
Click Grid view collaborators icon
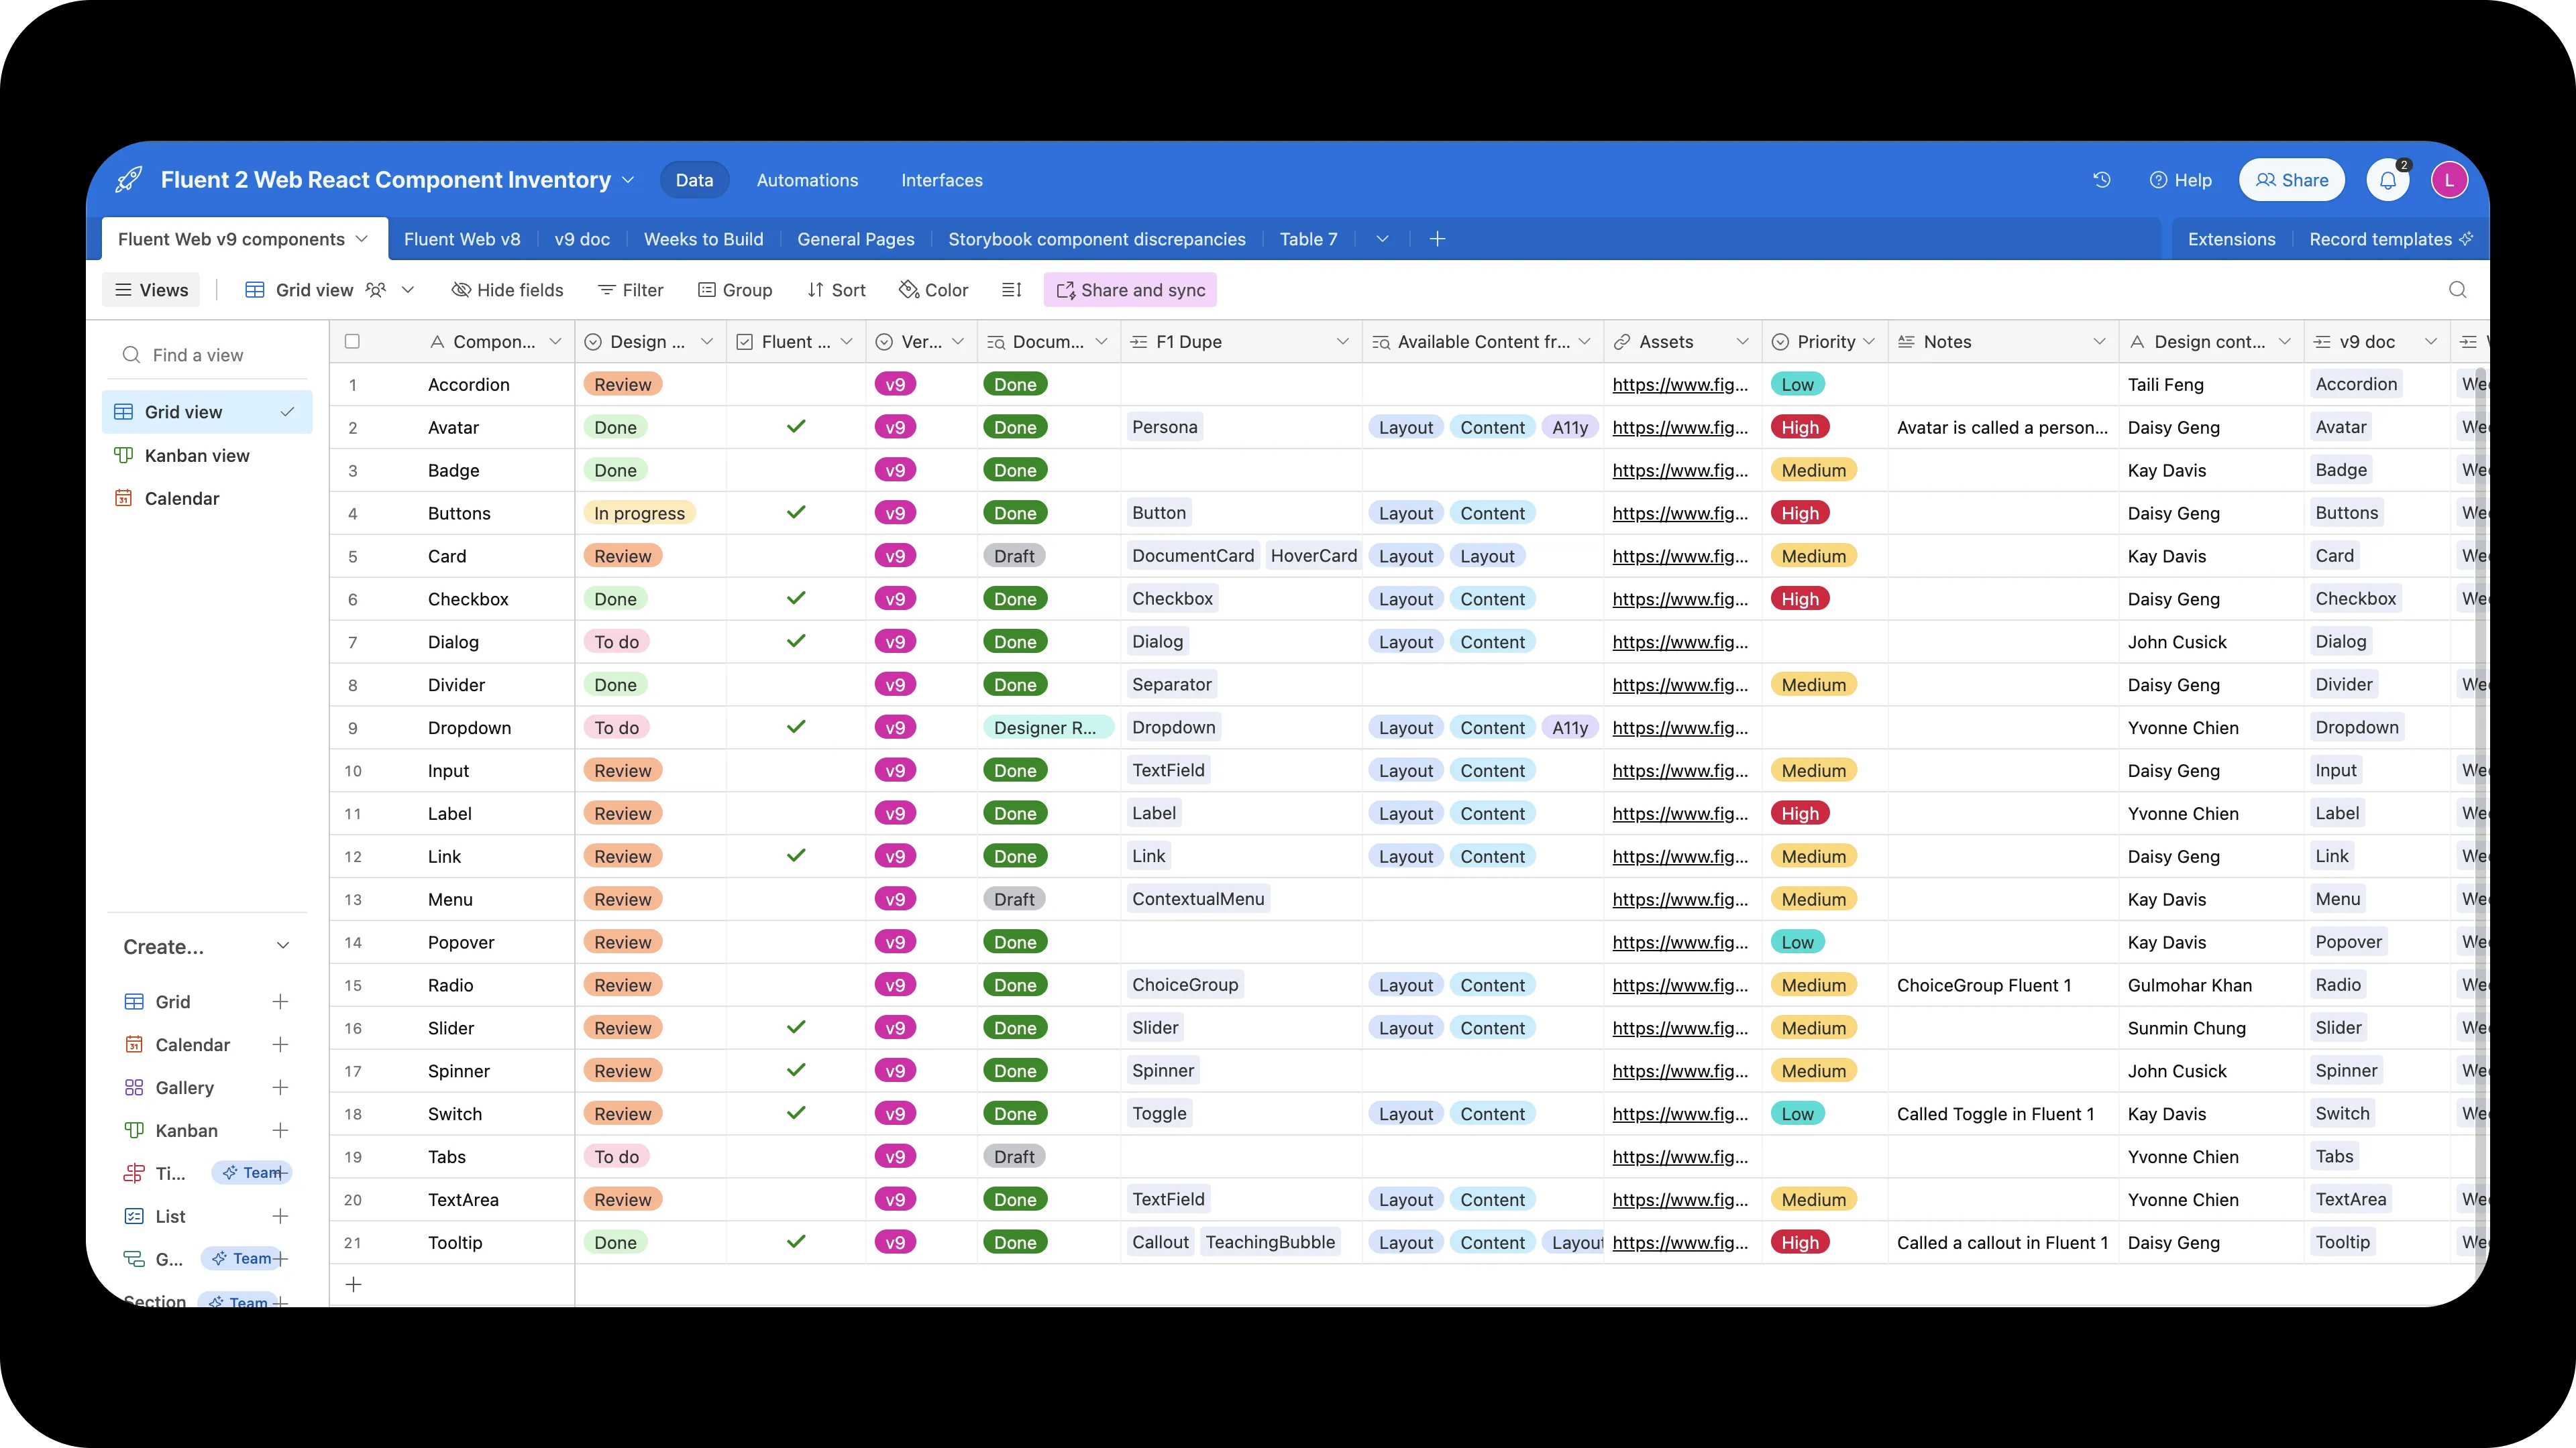click(376, 290)
